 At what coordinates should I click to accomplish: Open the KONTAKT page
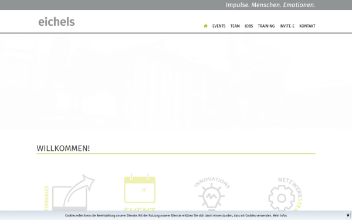[307, 26]
